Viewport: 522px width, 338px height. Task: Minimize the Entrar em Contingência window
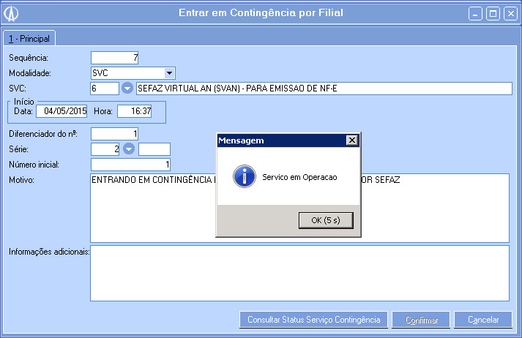pos(477,13)
